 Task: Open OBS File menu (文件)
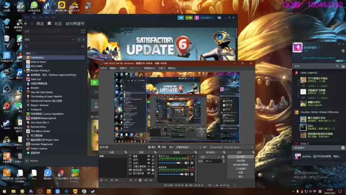click(x=103, y=68)
